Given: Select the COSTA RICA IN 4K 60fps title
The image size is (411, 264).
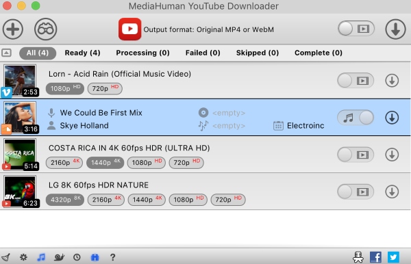Looking at the screenshot, I should 129,148.
